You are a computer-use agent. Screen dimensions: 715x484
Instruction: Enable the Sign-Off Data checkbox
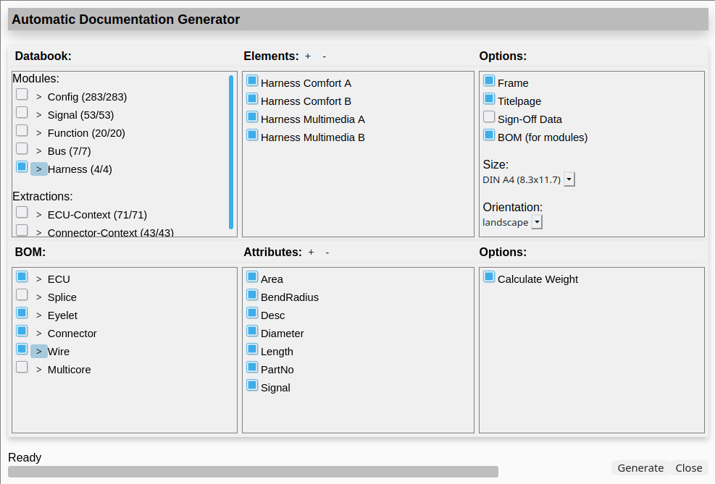click(x=489, y=117)
